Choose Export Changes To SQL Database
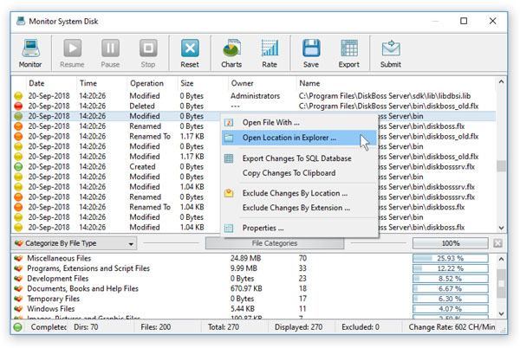Viewport: 520px width, 348px height. (x=299, y=158)
